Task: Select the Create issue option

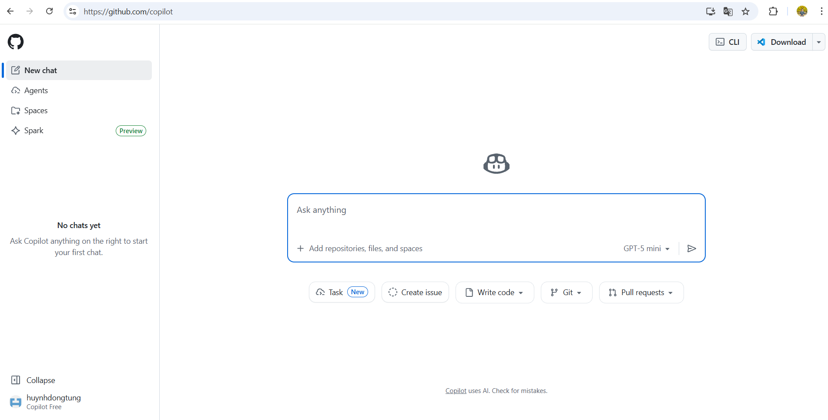Action: tap(415, 292)
